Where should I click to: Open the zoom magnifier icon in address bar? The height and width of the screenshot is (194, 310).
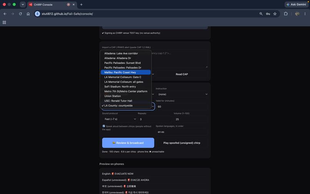261,13
